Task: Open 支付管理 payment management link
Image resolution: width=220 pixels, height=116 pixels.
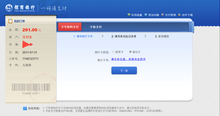Action: [x=170, y=15]
